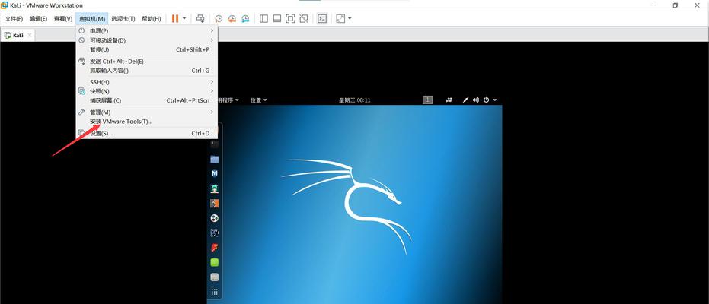Image resolution: width=709 pixels, height=304 pixels.
Task: Click the orange pause VM toolbar icon
Action: 175,18
